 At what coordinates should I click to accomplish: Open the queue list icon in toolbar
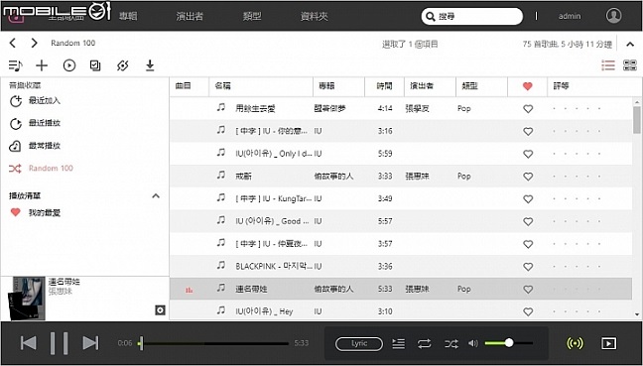click(15, 65)
